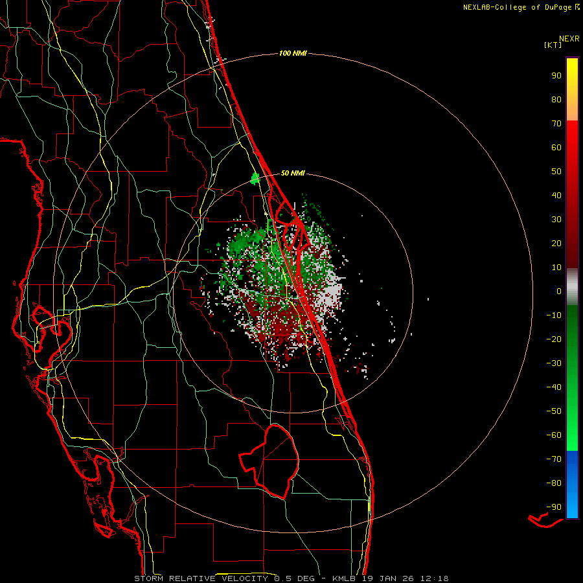Click the 90 knot value on the color scale
Viewport: 583px width, 583px height.
coord(556,76)
